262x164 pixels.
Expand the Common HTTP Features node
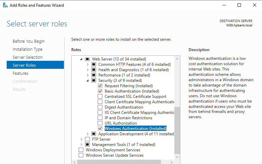[88, 64]
